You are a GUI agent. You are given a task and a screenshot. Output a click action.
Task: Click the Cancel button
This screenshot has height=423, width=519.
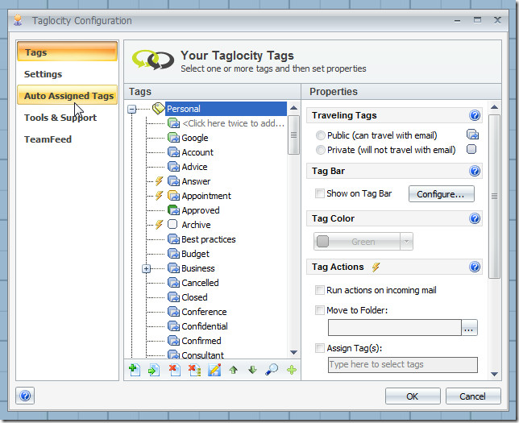tap(472, 396)
